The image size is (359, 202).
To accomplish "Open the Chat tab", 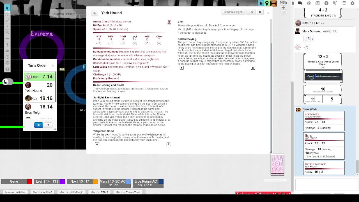I will pyautogui.click(x=300, y=3).
